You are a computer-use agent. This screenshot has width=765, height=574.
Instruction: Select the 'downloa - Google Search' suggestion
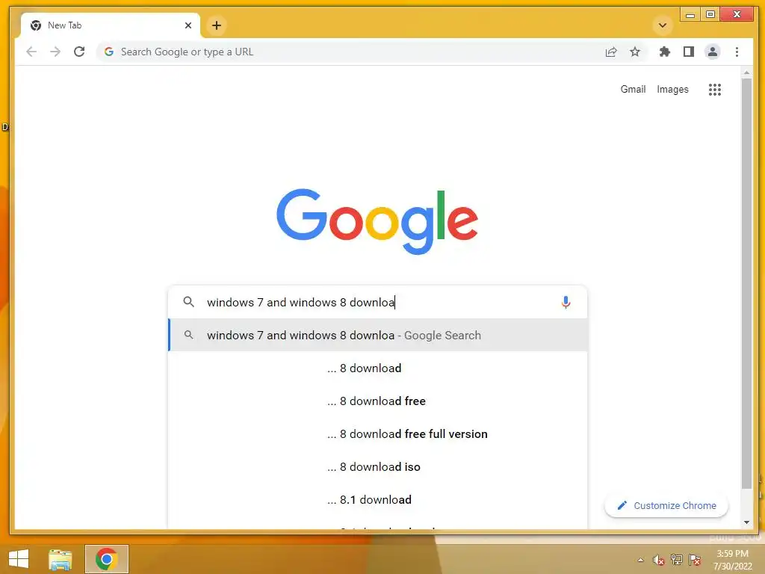[377, 336]
